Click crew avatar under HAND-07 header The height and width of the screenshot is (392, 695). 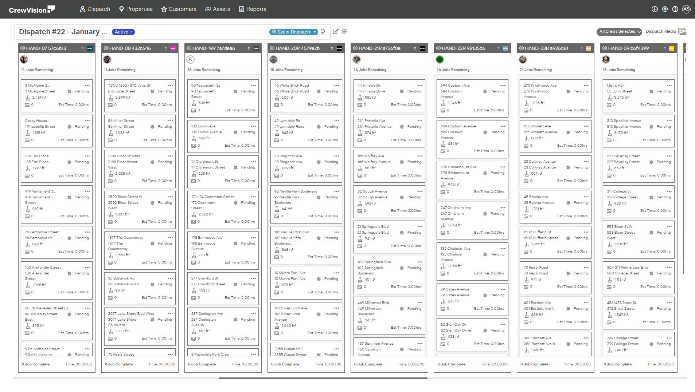coord(24,59)
